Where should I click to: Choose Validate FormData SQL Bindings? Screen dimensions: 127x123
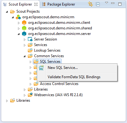77,77
